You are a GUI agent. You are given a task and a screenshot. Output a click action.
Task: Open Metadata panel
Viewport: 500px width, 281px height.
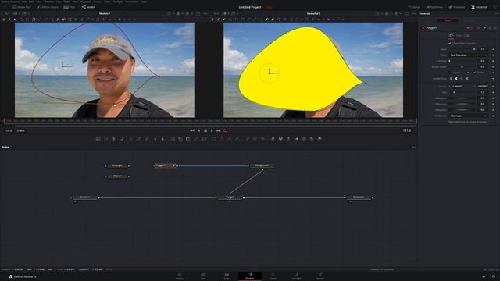(x=457, y=7)
